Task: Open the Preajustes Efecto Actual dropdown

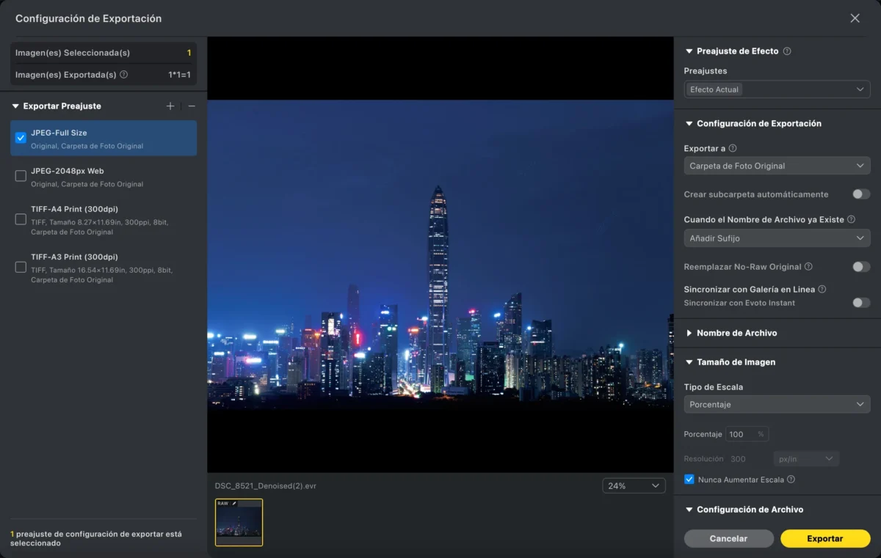Action: (x=777, y=89)
